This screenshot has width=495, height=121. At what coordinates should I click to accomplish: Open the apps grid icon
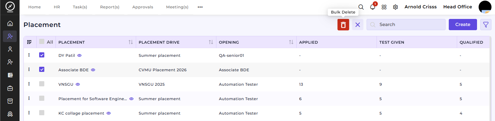(384, 7)
